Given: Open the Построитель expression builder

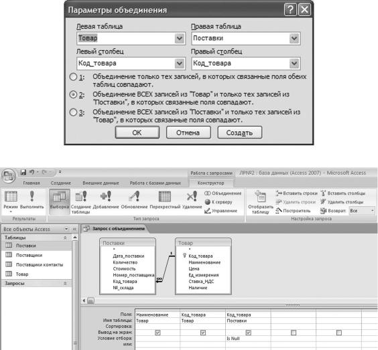Looking at the screenshot, I should click(x=293, y=211).
